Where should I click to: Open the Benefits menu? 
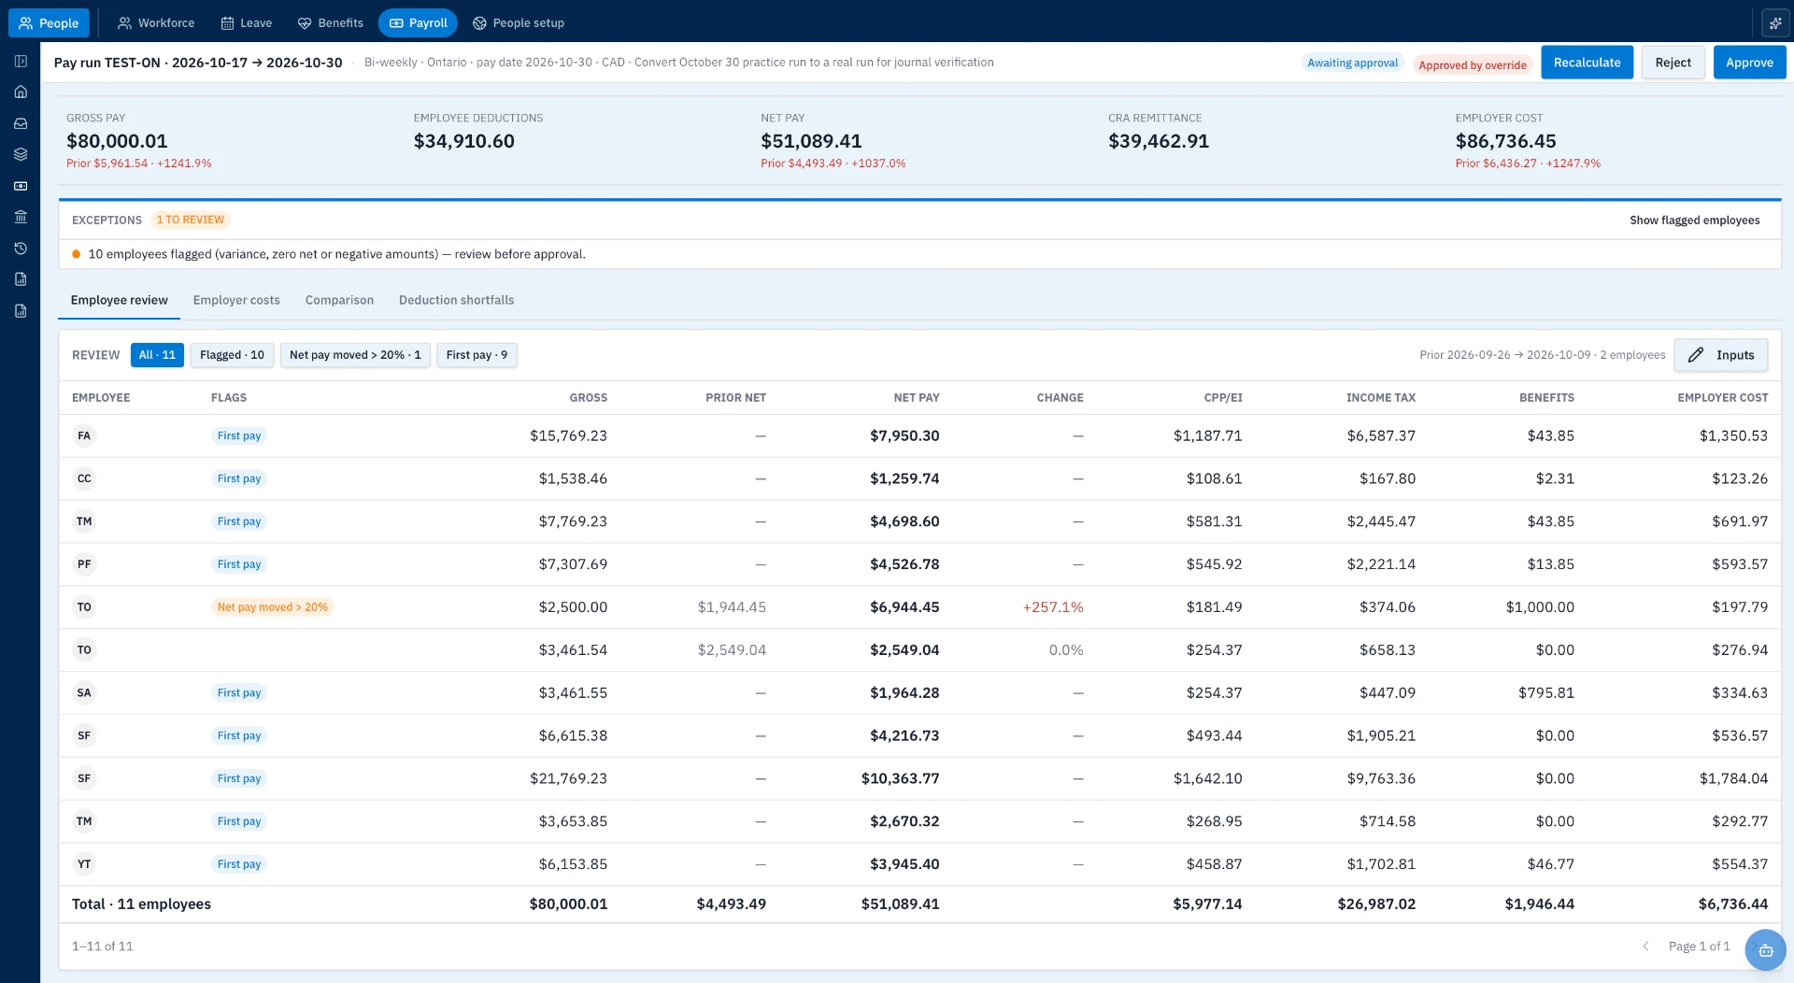point(331,22)
